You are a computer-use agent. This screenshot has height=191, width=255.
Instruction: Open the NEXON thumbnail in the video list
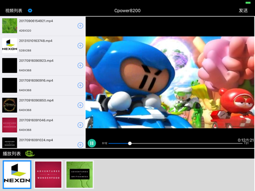10,46
